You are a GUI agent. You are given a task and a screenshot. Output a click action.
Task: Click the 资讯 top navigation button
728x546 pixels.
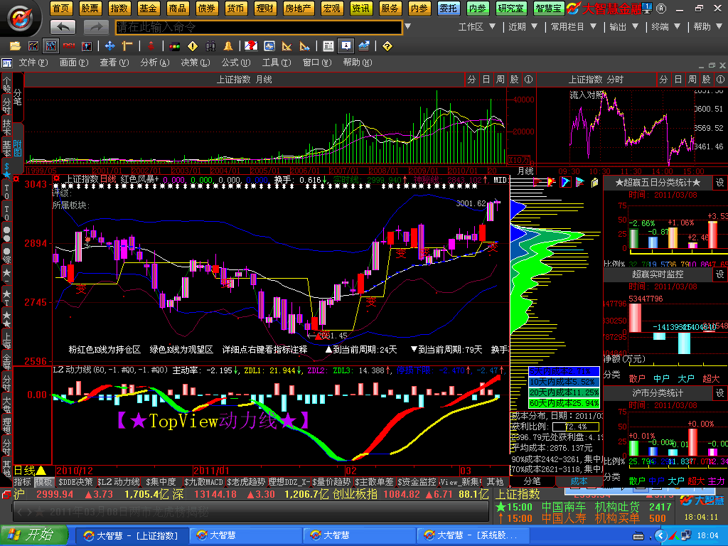360,9
